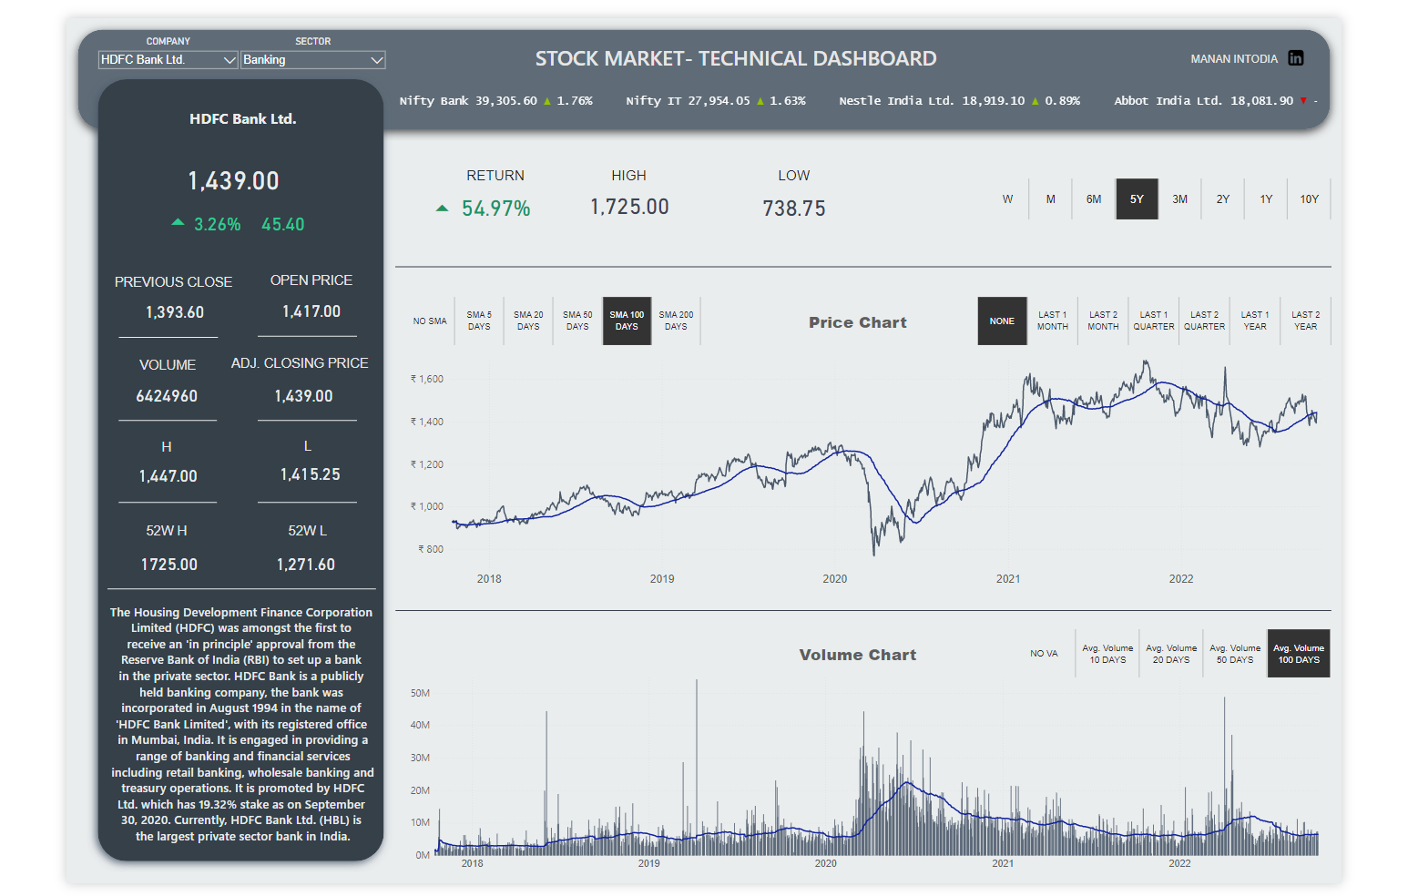
Task: Pick the W weekly time range
Action: 1007,199
